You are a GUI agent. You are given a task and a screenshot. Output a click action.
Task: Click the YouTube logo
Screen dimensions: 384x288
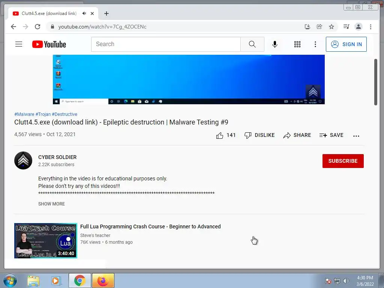[x=49, y=44]
